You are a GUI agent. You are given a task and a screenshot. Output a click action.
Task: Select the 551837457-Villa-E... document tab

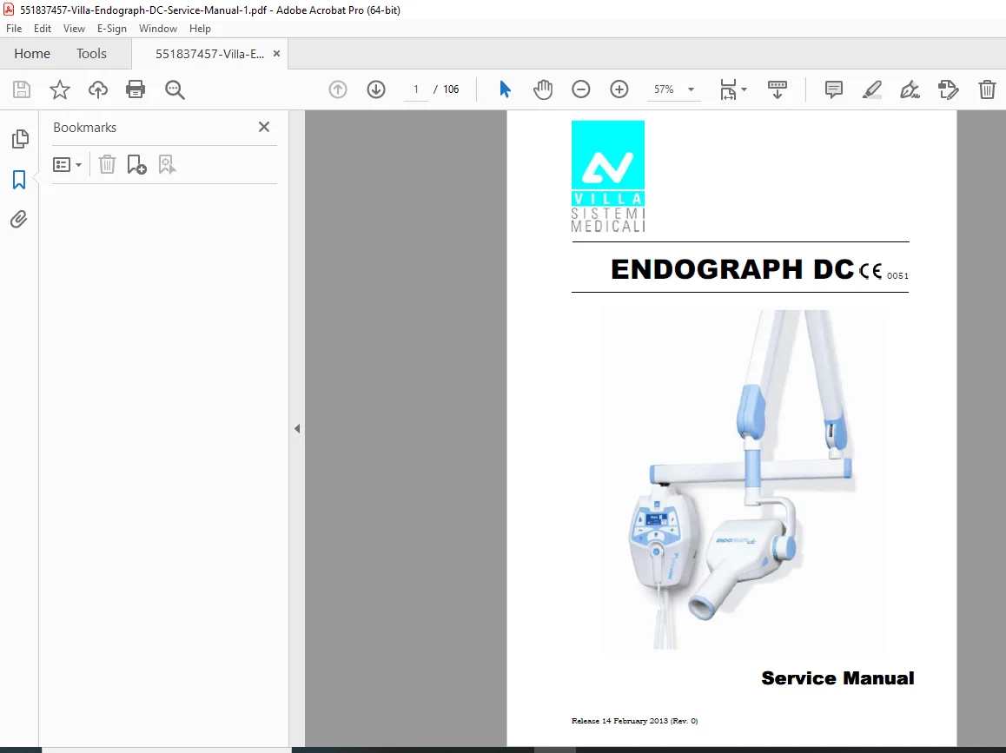pyautogui.click(x=209, y=54)
